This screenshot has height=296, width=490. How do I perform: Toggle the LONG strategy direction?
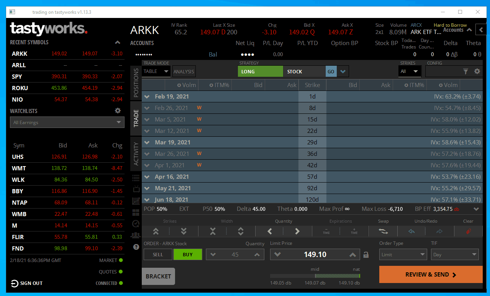260,71
